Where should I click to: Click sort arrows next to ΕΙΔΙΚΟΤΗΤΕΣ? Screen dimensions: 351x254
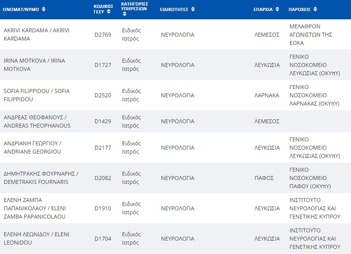193,9
